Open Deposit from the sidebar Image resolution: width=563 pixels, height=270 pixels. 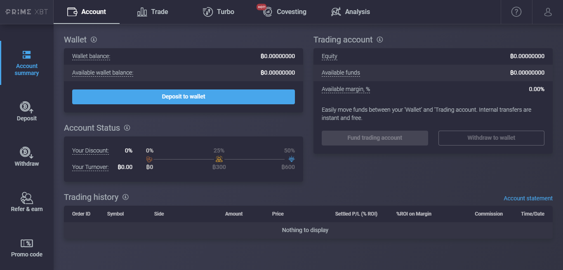click(27, 112)
